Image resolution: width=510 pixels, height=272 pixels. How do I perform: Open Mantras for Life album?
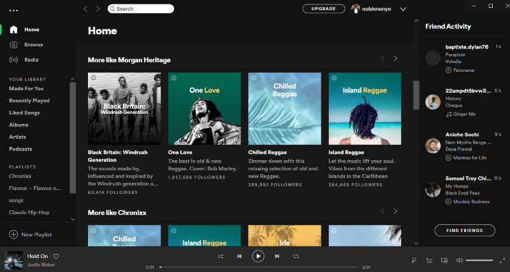pyautogui.click(x=470, y=158)
